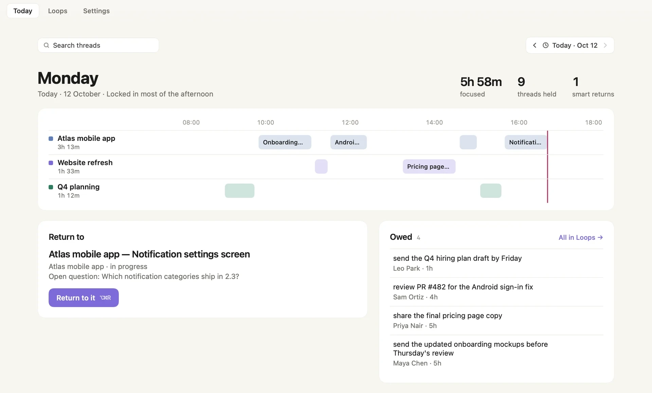Open the review PR #482 owed item
Image resolution: width=652 pixels, height=393 pixels.
496,292
